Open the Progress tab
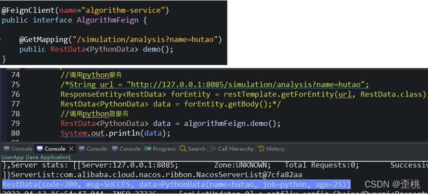 click(x=160, y=148)
